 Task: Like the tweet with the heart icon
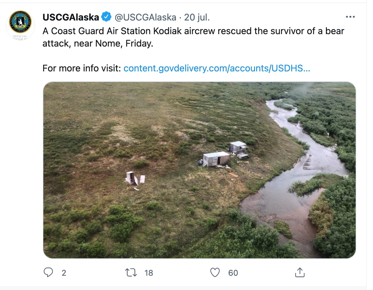coord(215,273)
